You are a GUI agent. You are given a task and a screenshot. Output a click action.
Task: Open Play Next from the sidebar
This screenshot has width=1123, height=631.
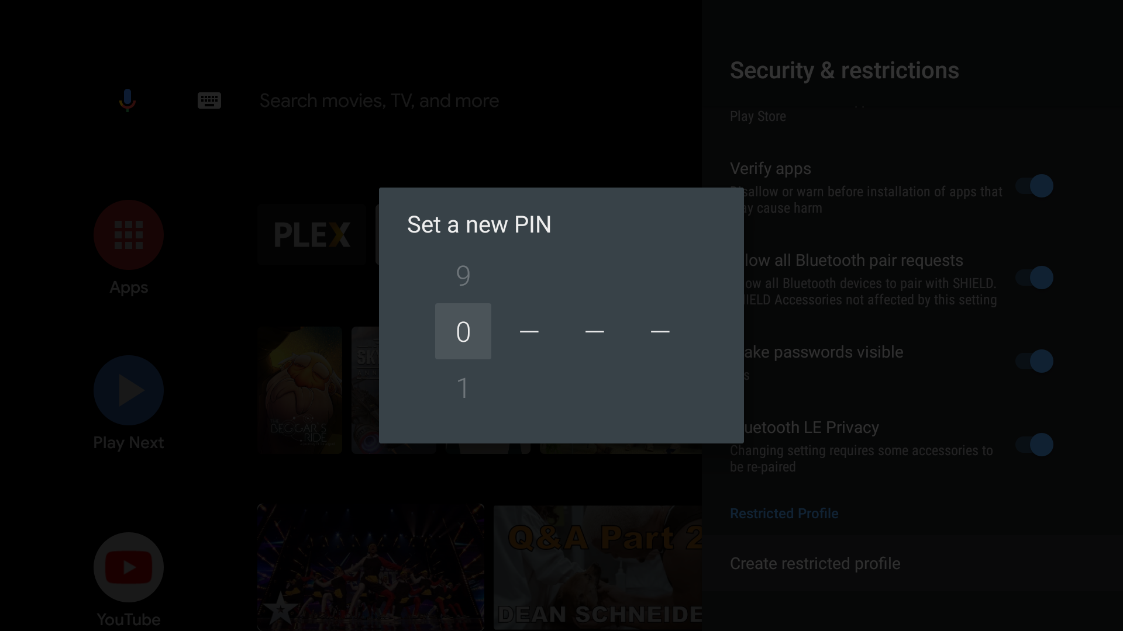tap(128, 390)
